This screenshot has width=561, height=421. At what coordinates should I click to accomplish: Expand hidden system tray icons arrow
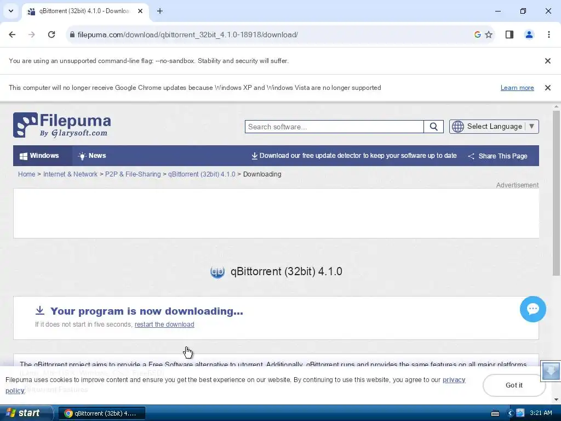point(511,413)
